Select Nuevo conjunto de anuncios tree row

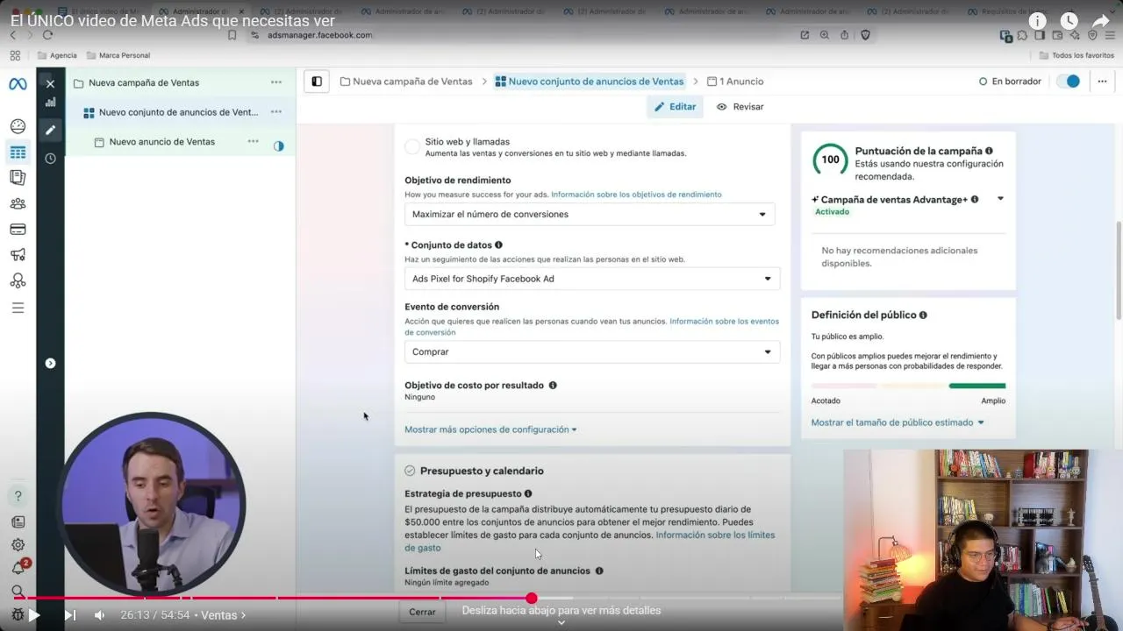pos(178,112)
